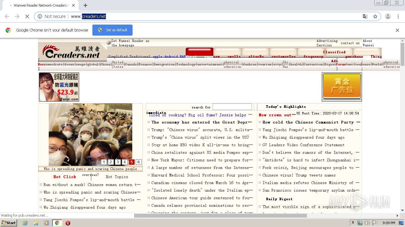This screenshot has width=405, height=227.
Task: Click the red stop-sign taskbar icon
Action: 68,223
